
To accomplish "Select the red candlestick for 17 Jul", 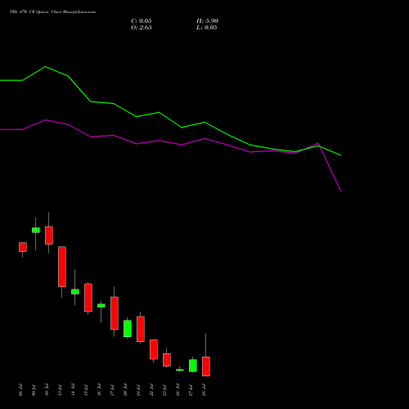I will pyautogui.click(x=115, y=313).
